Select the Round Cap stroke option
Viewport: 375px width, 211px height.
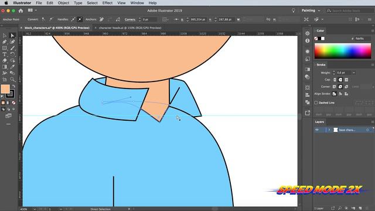340,80
